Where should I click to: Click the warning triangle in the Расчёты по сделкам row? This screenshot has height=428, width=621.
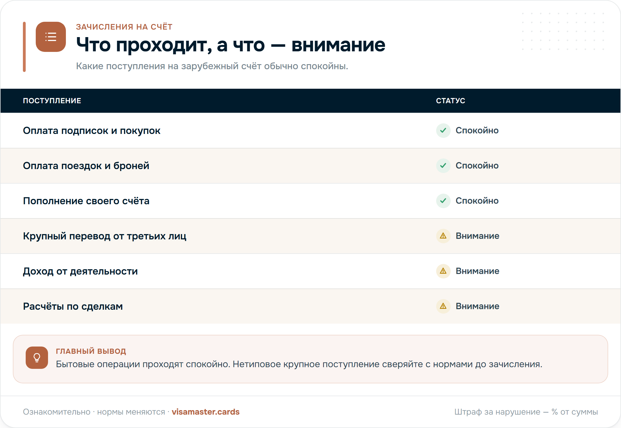443,306
